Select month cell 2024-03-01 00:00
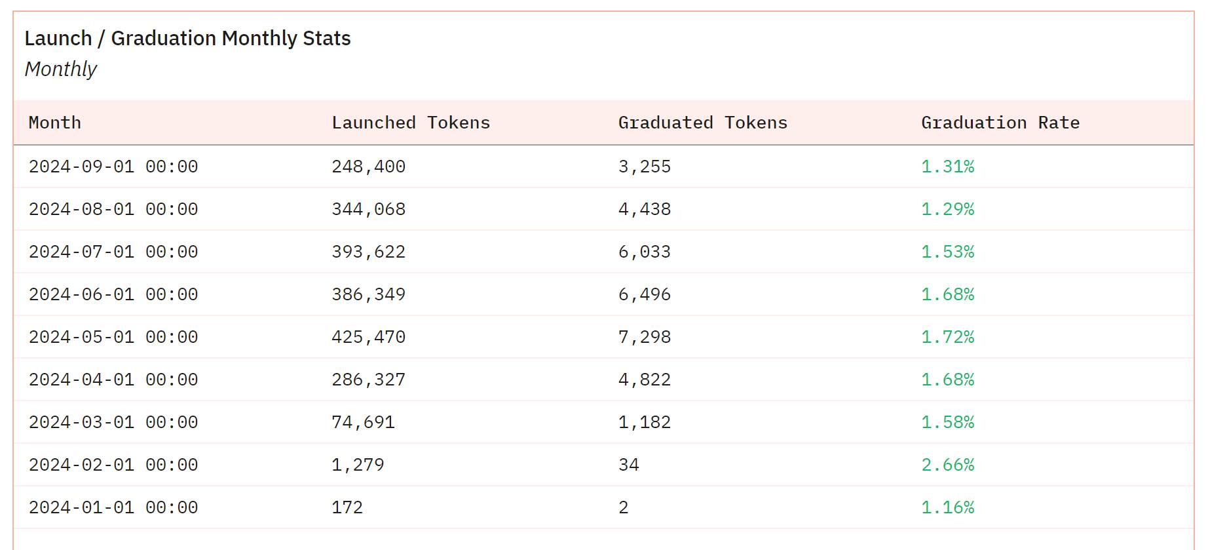This screenshot has width=1208, height=550. [113, 422]
